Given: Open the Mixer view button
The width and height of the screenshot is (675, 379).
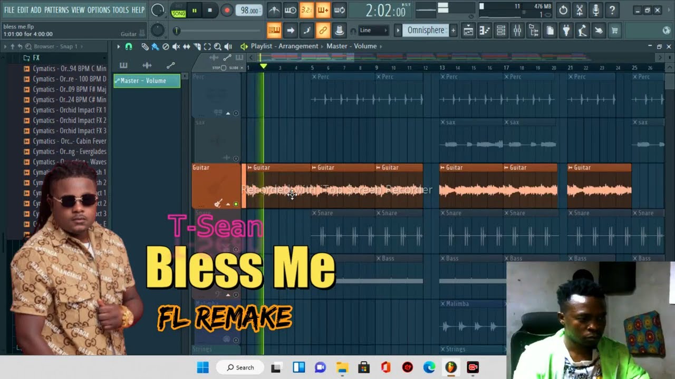Looking at the screenshot, I should point(517,31).
